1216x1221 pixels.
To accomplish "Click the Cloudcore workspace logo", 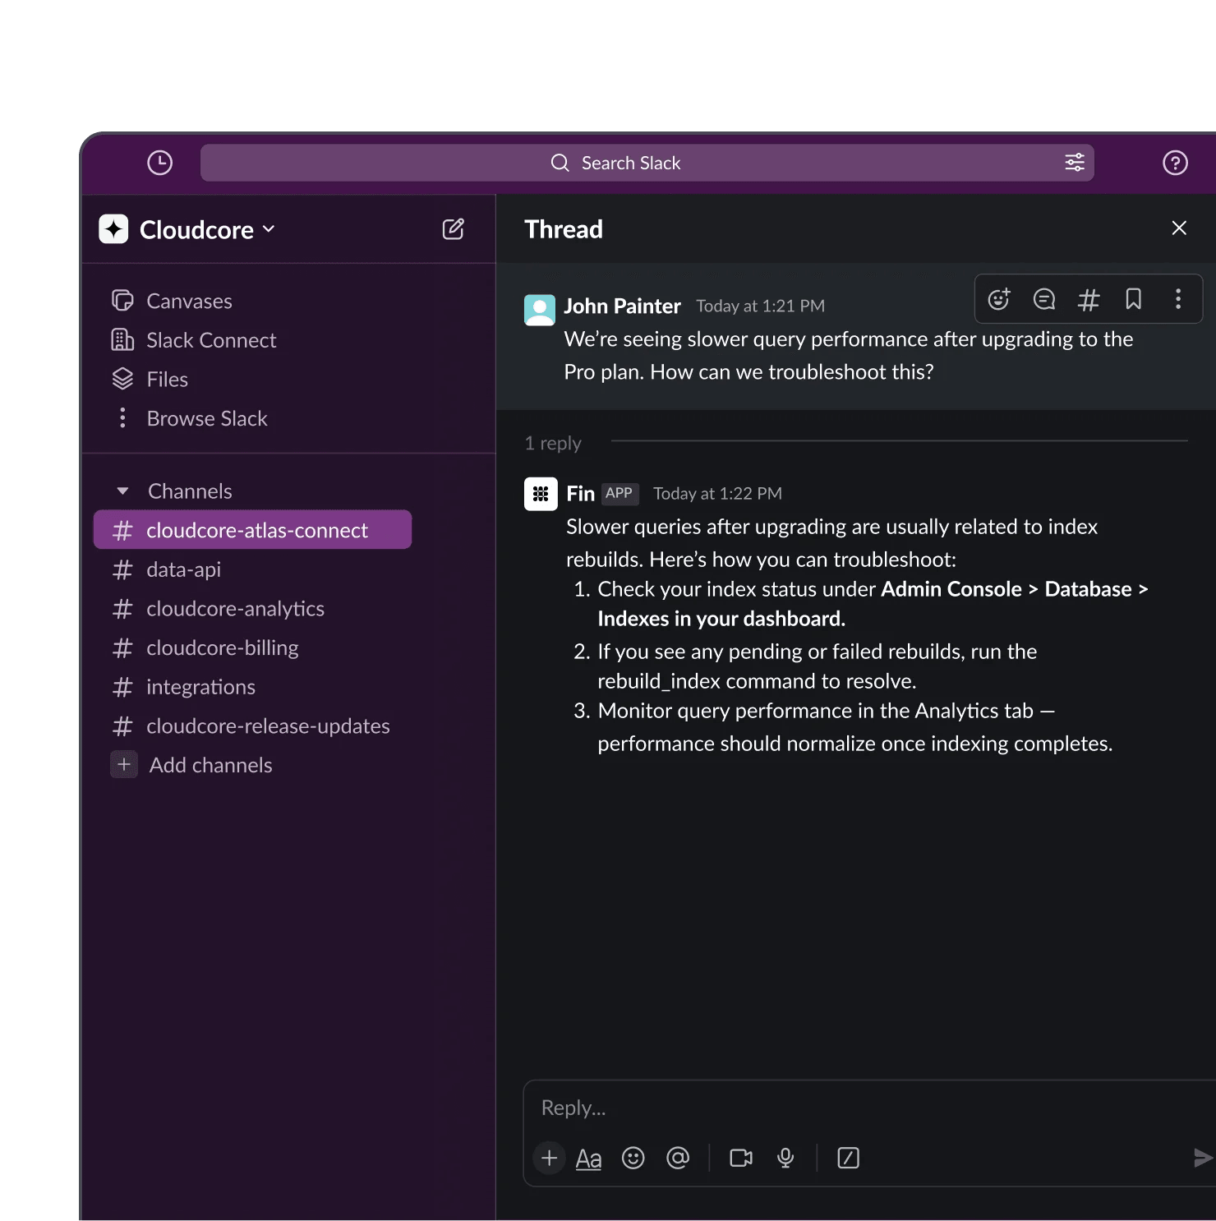I will coord(113,229).
